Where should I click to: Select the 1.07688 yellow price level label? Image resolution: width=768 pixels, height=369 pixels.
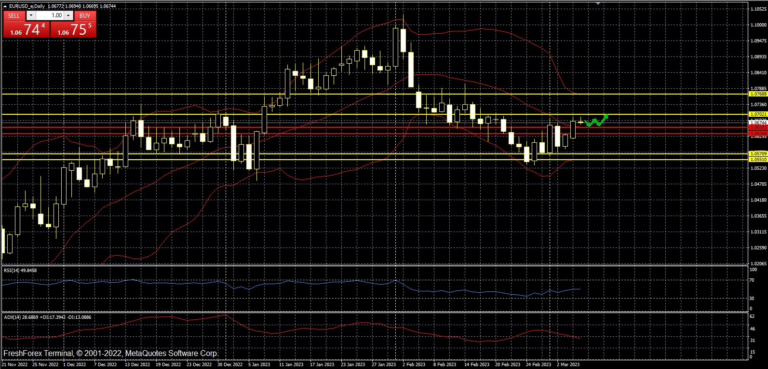[758, 94]
